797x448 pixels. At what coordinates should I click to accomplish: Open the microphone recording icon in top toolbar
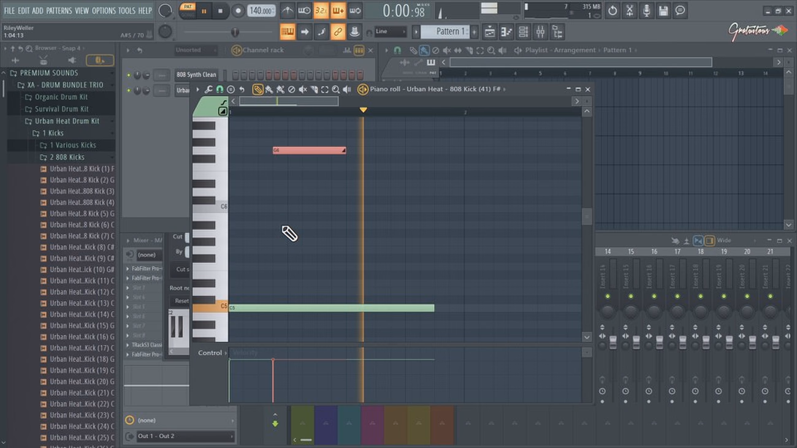(x=646, y=11)
